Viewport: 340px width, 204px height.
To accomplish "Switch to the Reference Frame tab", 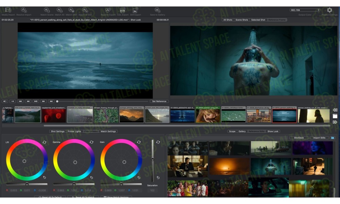I will (277, 20).
